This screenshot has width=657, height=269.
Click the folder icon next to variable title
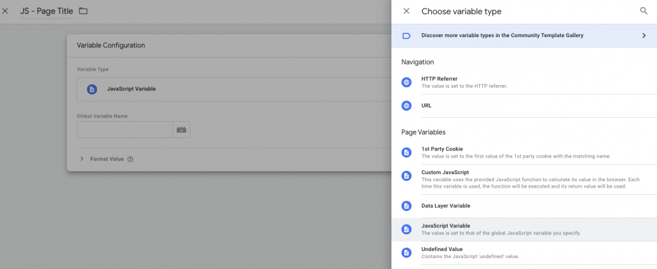pos(83,11)
